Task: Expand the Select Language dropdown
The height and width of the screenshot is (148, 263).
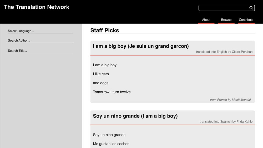Action: coord(41,31)
